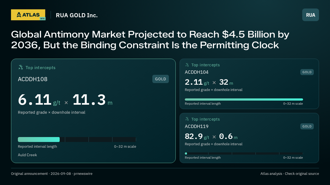Screen dimensions: 330x185
Task: Click the GOLD tag on ACDDH108
Action: tap(161, 79)
